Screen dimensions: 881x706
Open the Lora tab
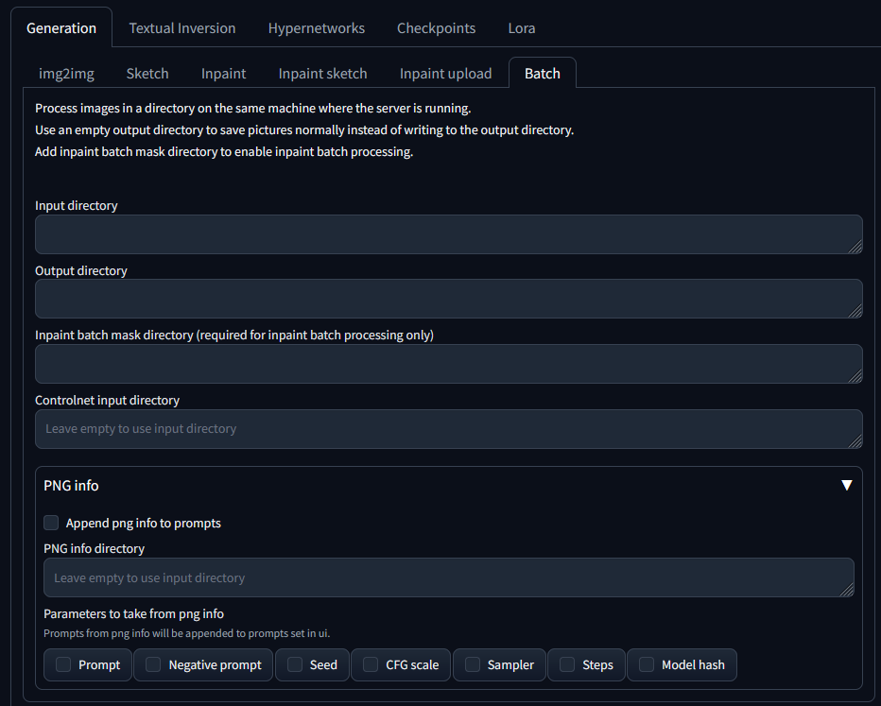521,27
